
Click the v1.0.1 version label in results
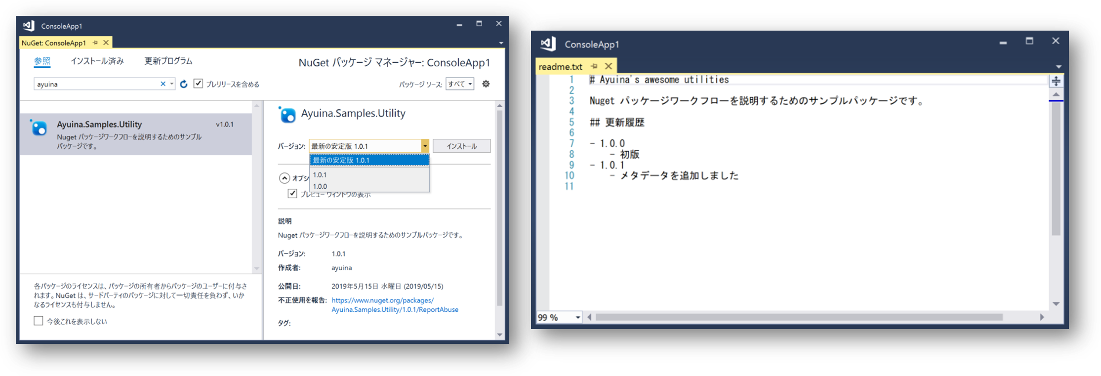pyautogui.click(x=225, y=125)
